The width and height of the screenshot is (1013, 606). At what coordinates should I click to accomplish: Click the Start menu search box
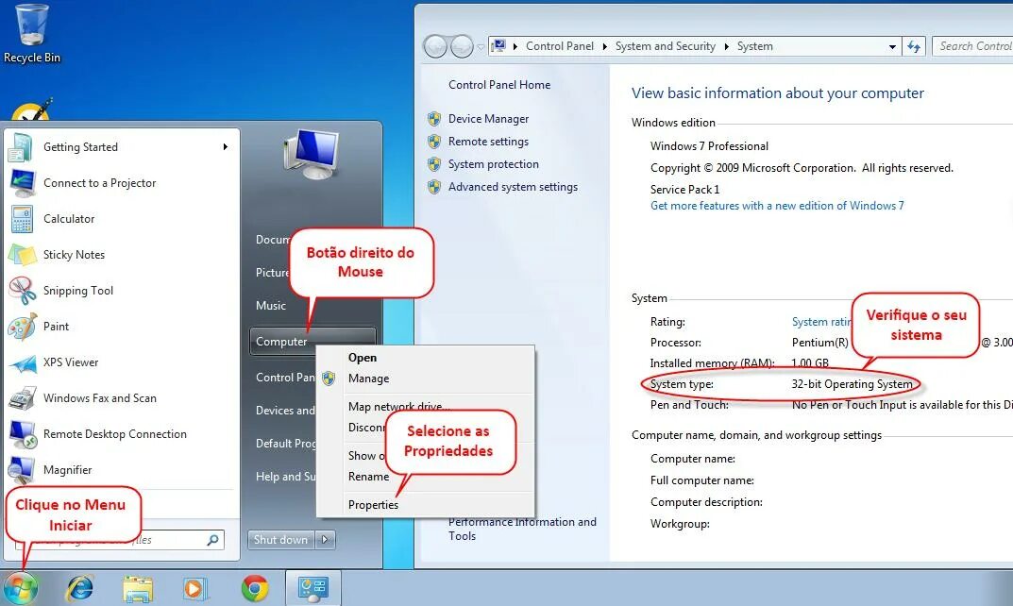coord(120,540)
